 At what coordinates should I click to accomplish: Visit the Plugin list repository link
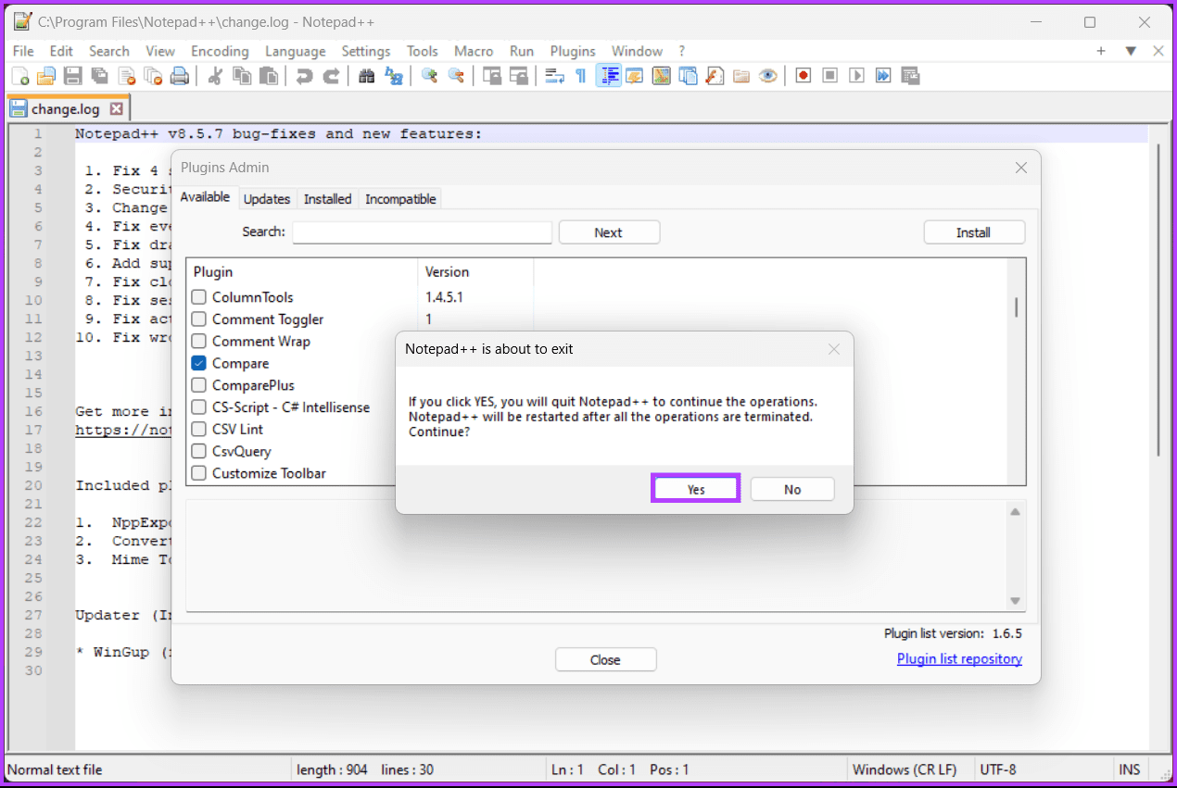pos(959,658)
